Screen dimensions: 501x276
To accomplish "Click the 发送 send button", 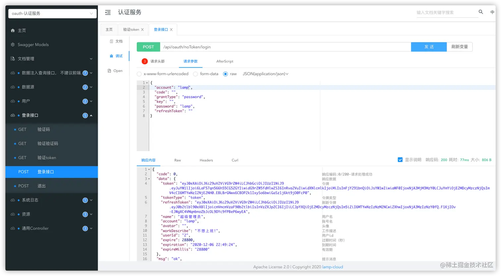I will (x=429, y=47).
